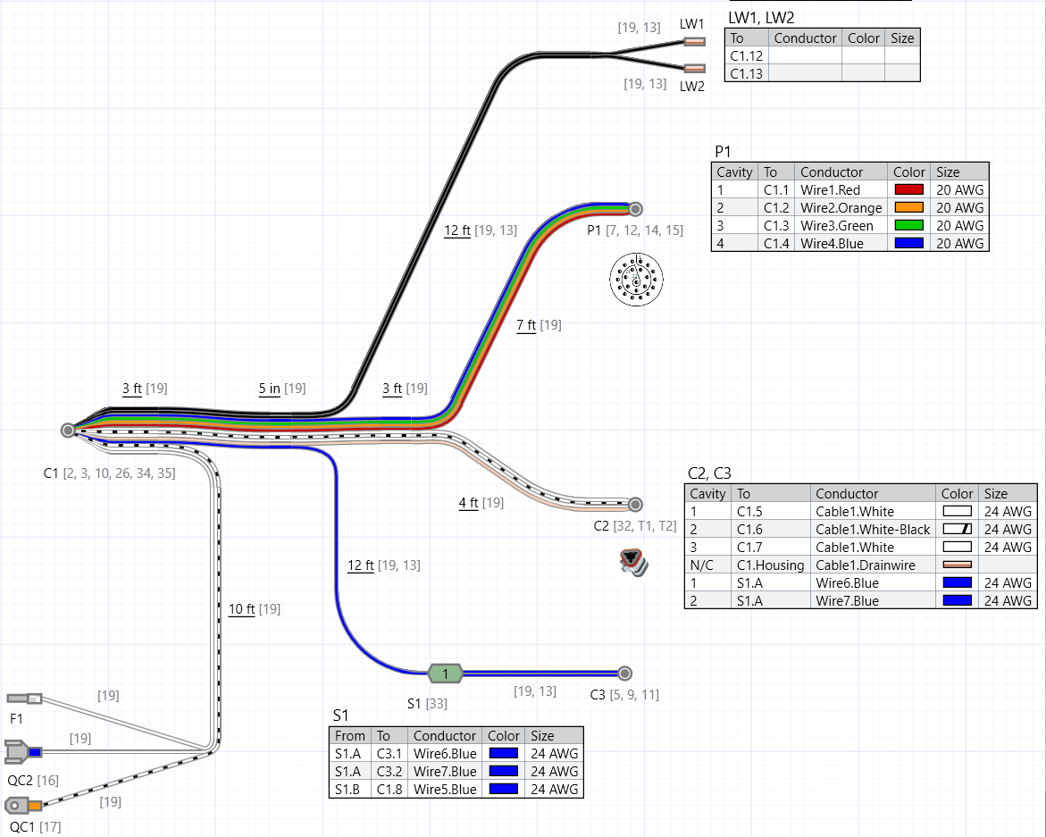Select the C2 [32, T1, T2] label
This screenshot has width=1046, height=837.
pos(635,525)
